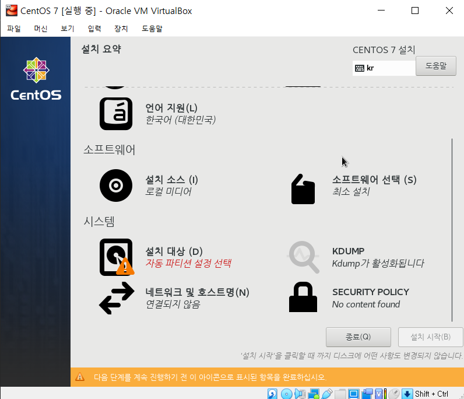Open SECURITY POLICY settings label
The width and height of the screenshot is (464, 399).
click(371, 292)
